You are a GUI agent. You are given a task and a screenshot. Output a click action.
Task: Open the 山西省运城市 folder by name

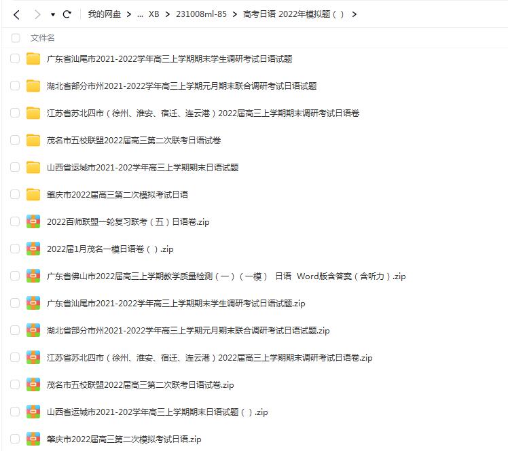point(143,167)
